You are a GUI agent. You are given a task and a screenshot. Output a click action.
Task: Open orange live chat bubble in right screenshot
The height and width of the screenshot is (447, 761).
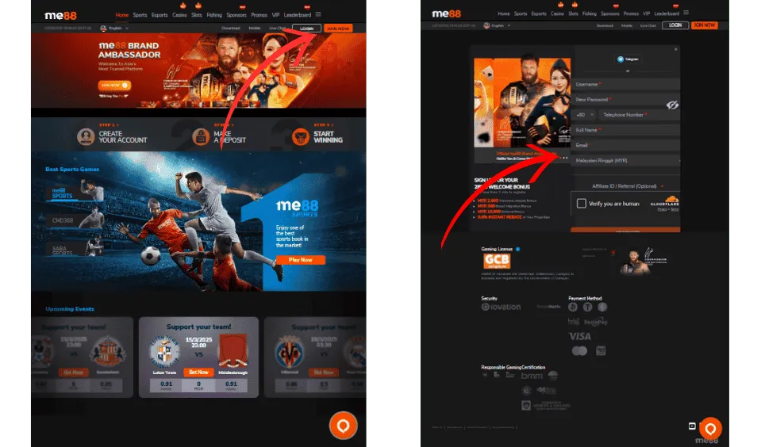coord(710,429)
